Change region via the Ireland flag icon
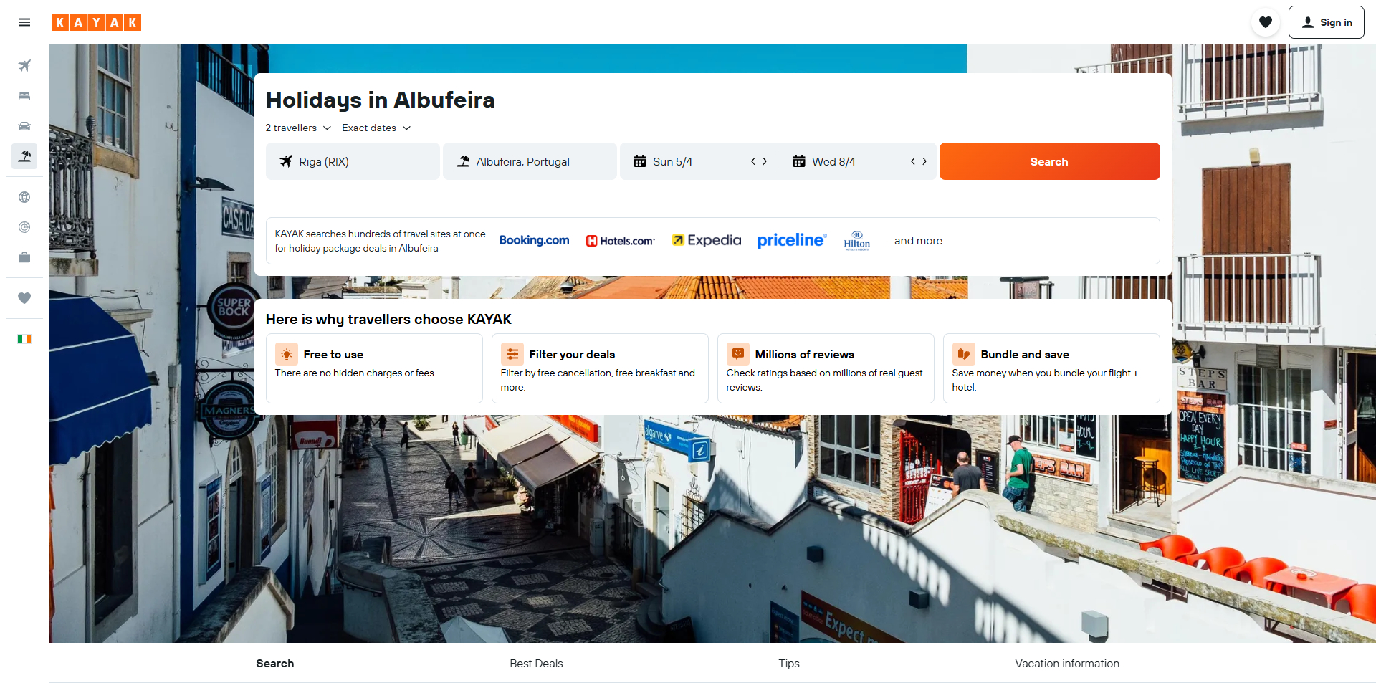The width and height of the screenshot is (1376, 683). pyautogui.click(x=24, y=339)
